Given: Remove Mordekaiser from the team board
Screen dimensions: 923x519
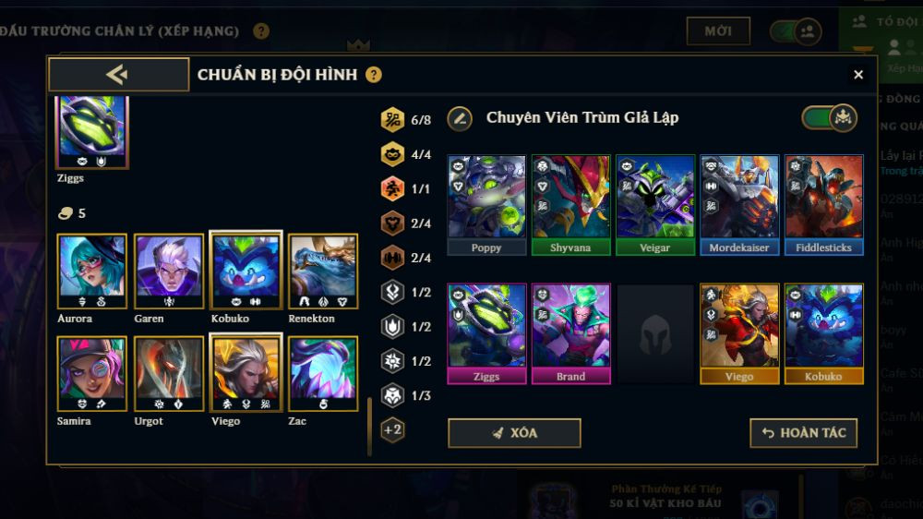Looking at the screenshot, I should coord(739,205).
